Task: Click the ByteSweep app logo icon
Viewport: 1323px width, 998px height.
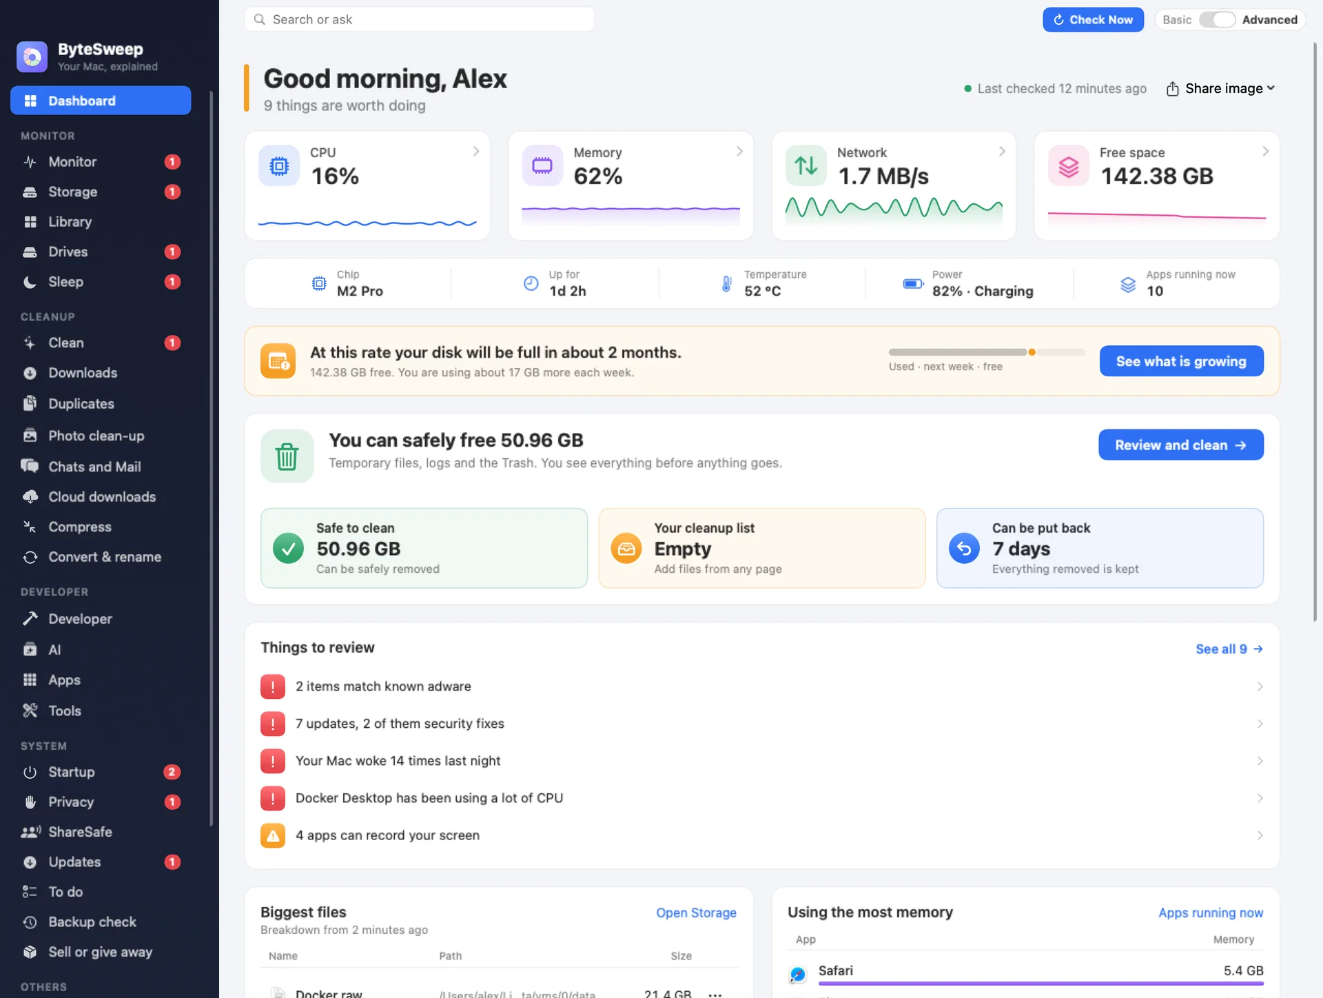Action: click(x=32, y=57)
